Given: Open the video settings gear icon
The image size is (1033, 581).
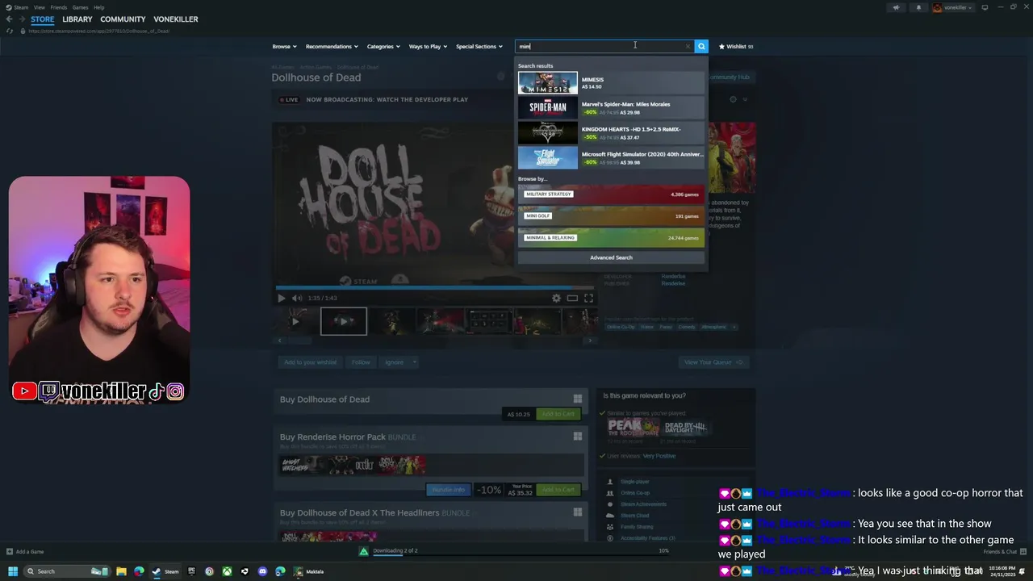Looking at the screenshot, I should click(556, 298).
